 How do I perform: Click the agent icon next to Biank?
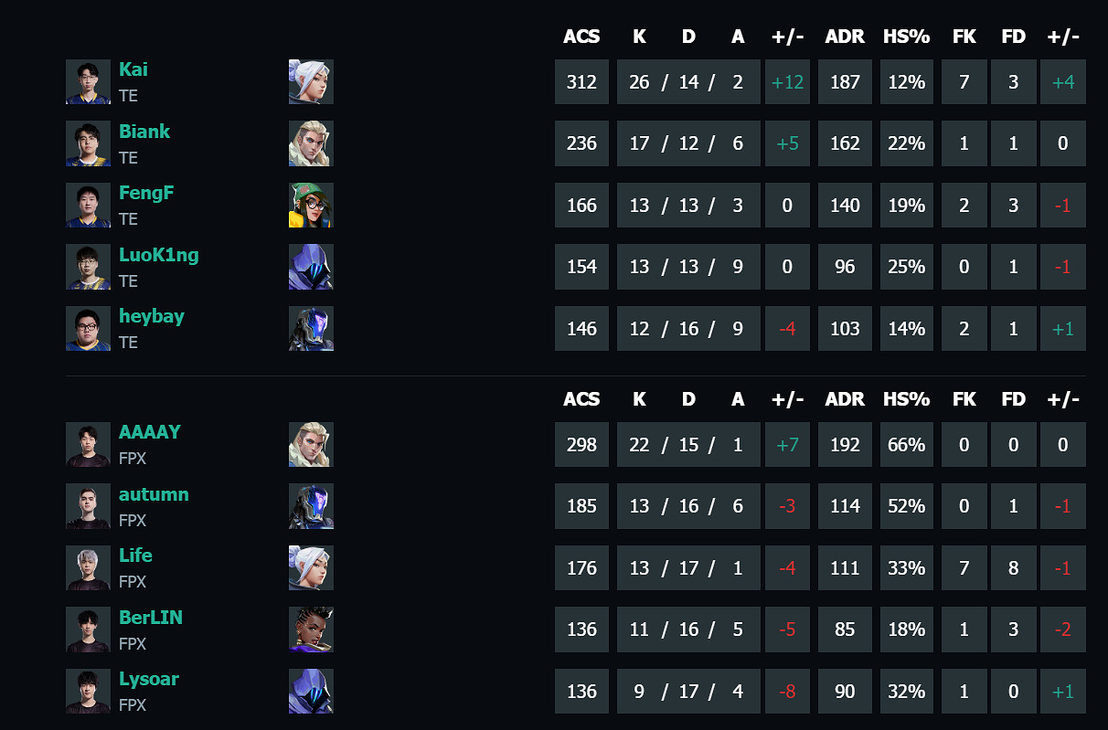[311, 143]
